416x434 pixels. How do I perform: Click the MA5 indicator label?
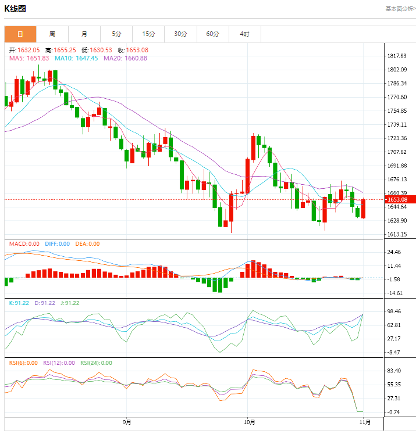pos(29,58)
